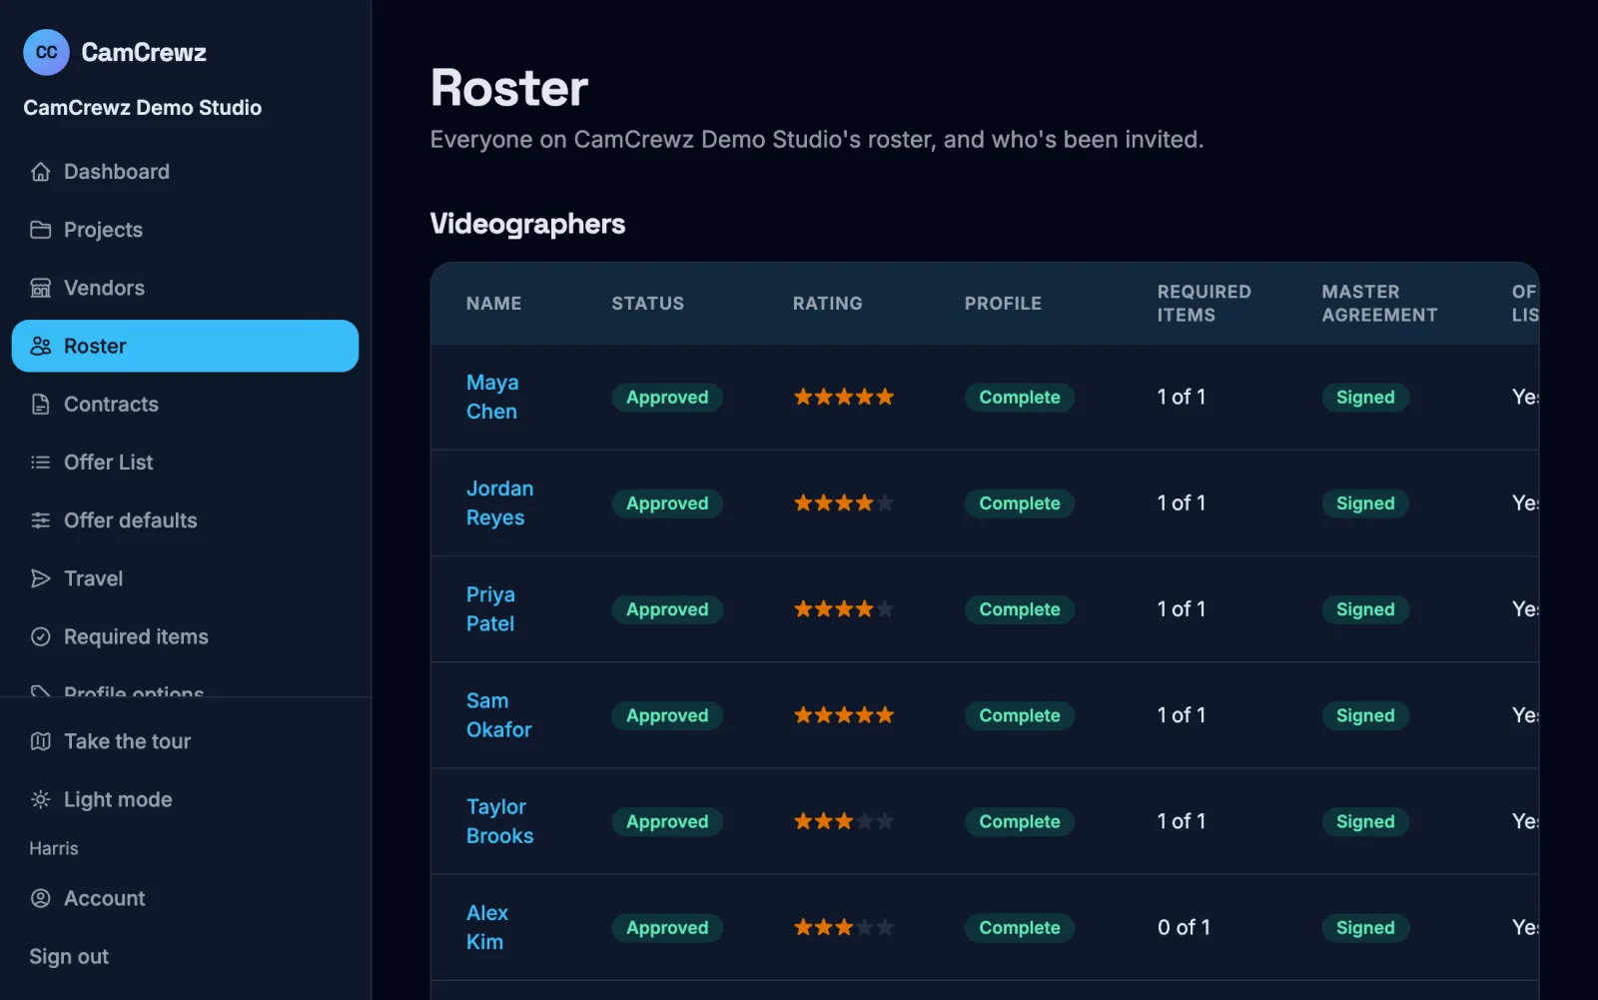The width and height of the screenshot is (1598, 1000).
Task: Click the Offer defaults sliders icon
Action: pyautogui.click(x=40, y=519)
